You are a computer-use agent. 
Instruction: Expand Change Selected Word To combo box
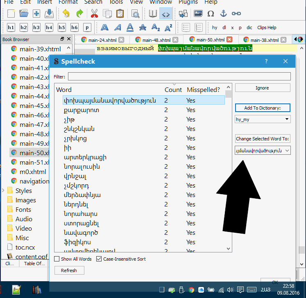click(287, 151)
